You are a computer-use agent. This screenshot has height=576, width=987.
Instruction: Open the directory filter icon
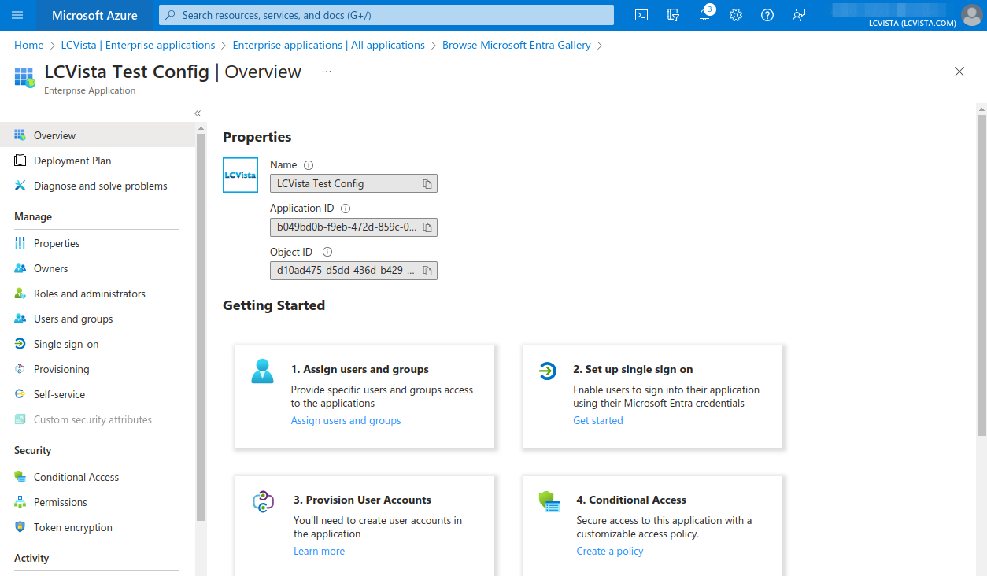click(x=673, y=15)
